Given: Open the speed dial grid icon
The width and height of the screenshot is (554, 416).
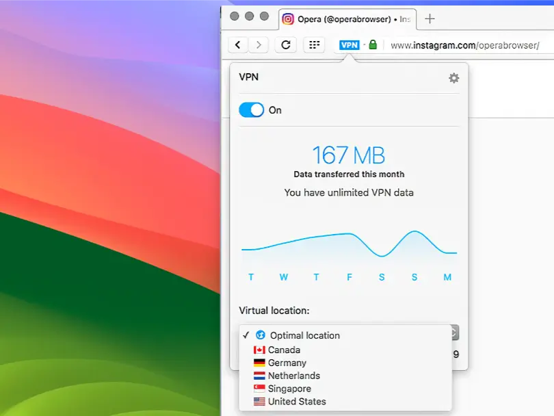Looking at the screenshot, I should pyautogui.click(x=314, y=44).
